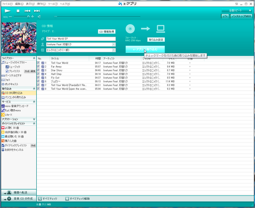The image size is (255, 208).
Task: Open the 表示 menu
Action: 30,4
